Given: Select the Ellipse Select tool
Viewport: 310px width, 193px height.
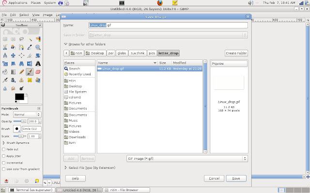Looking at the screenshot, I should [13, 39].
